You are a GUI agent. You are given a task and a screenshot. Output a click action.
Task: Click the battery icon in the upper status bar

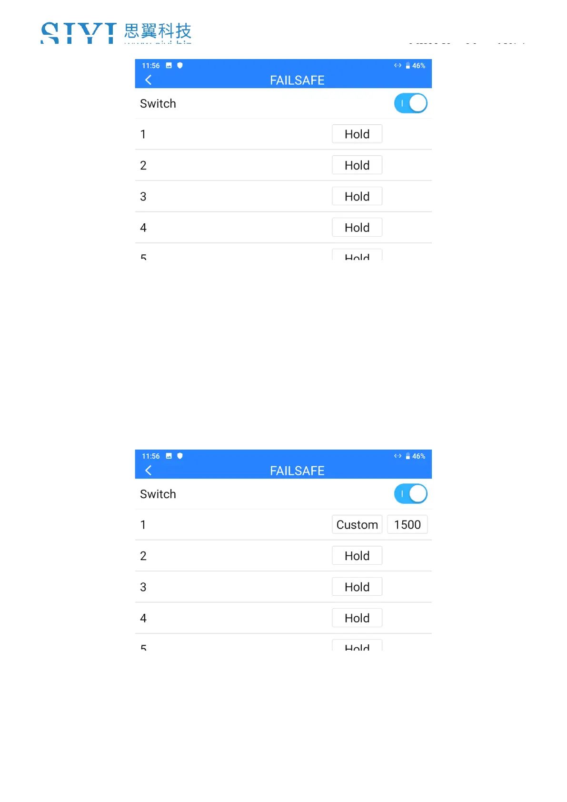click(x=408, y=66)
